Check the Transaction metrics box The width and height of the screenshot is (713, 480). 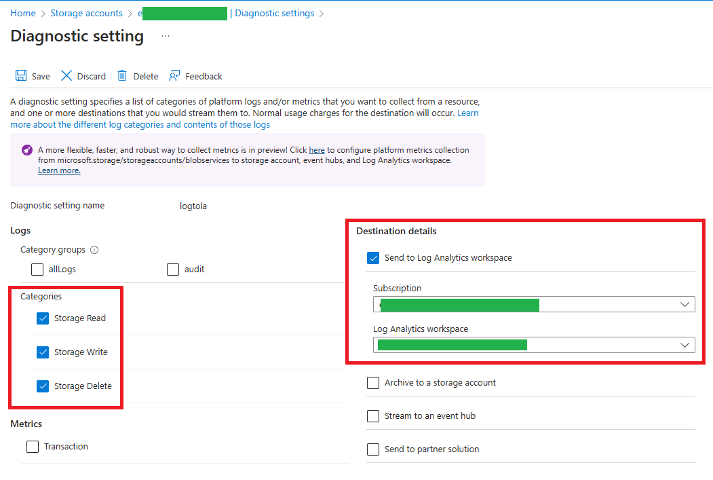point(33,447)
